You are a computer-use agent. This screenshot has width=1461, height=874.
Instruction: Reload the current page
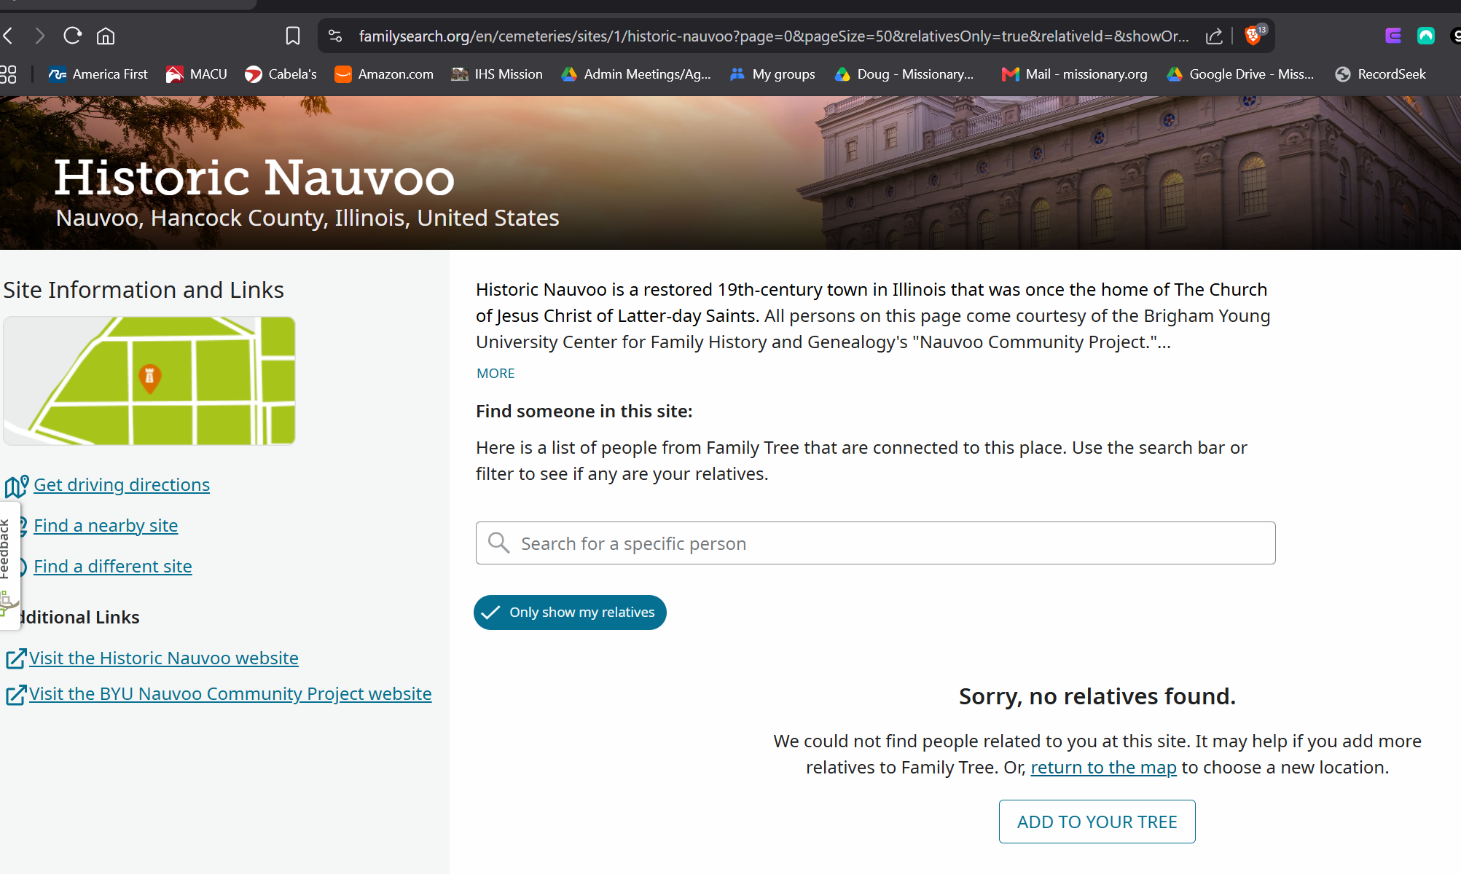[72, 36]
